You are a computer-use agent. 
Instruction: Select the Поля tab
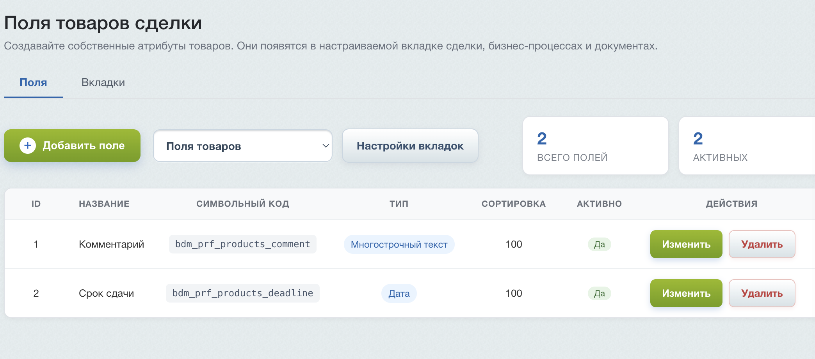(33, 83)
